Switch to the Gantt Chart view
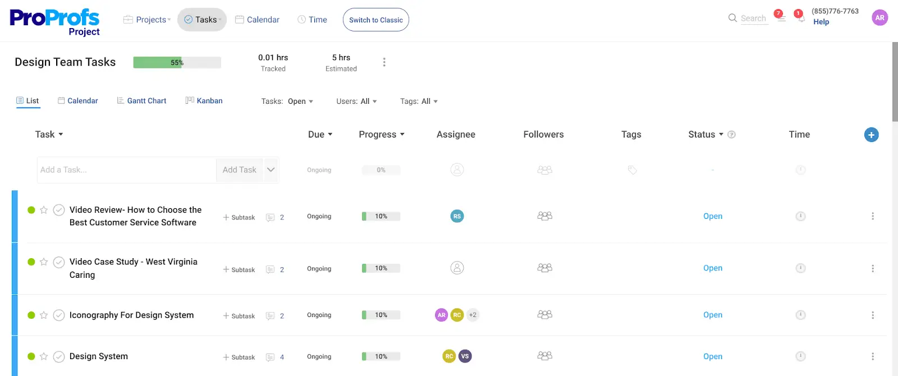 tap(141, 101)
